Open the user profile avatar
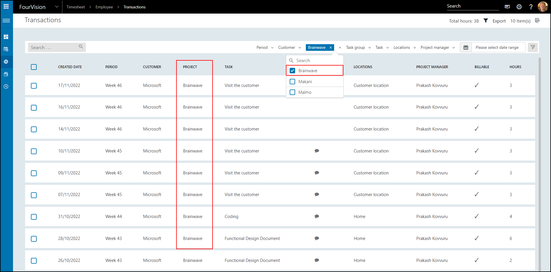The width and height of the screenshot is (551, 272). (543, 7)
